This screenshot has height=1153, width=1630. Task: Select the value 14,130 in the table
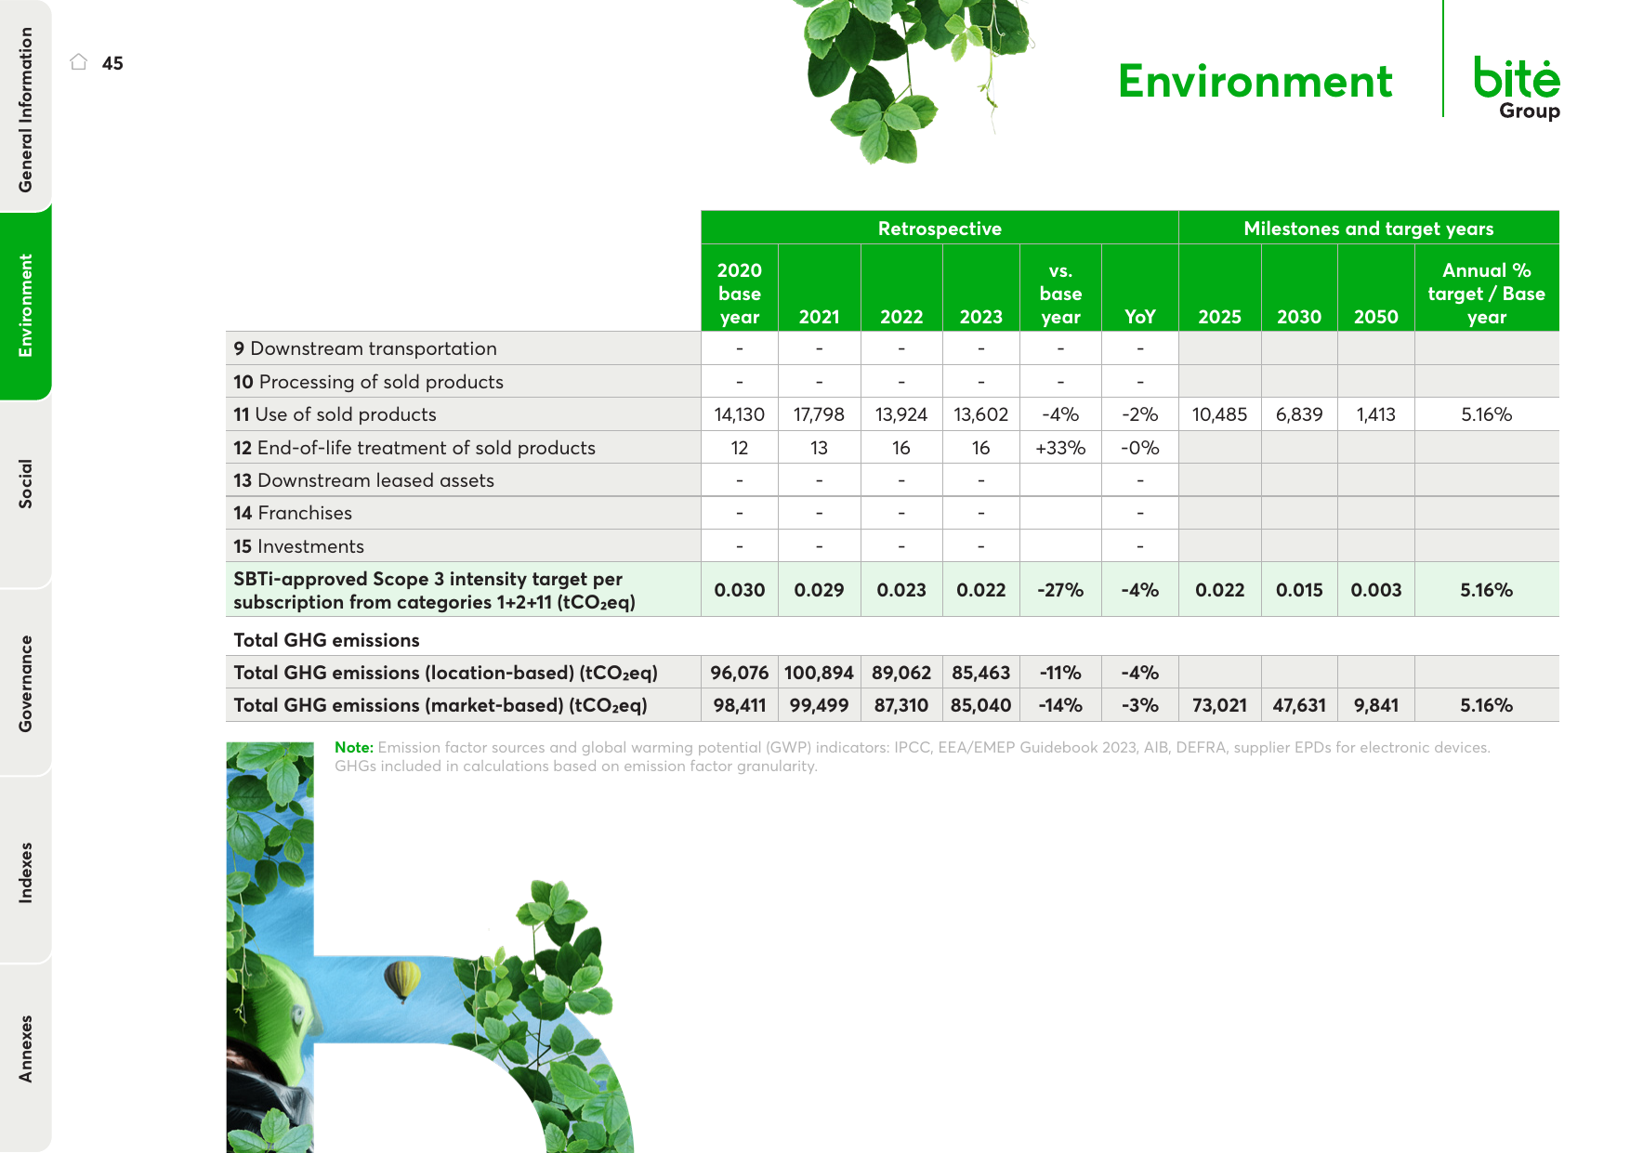click(740, 414)
